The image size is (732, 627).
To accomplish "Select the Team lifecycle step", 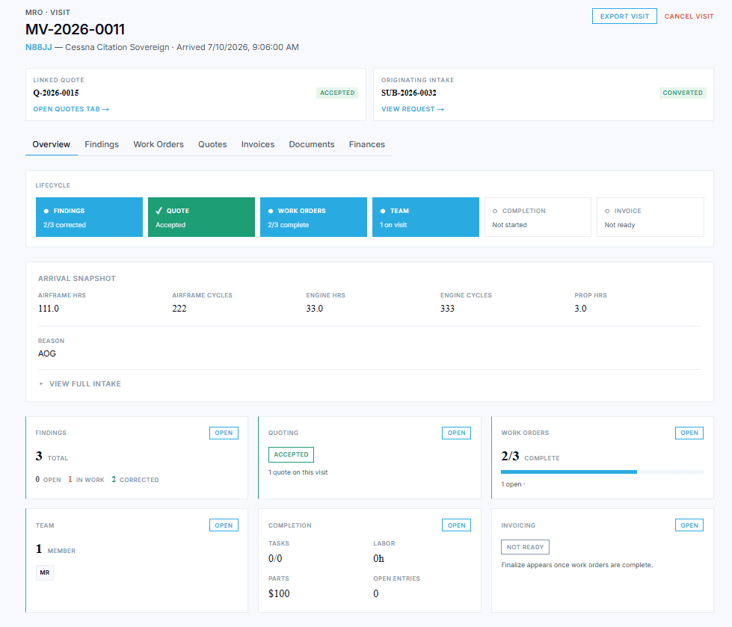I will (425, 217).
